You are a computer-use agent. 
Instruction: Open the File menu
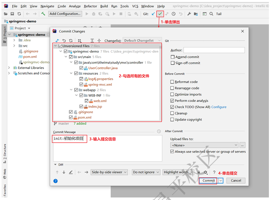15,6
